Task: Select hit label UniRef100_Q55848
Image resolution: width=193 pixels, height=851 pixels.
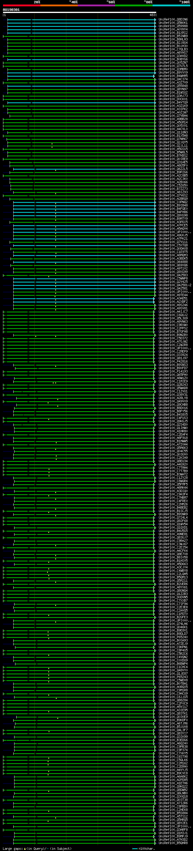Action: 173,86
